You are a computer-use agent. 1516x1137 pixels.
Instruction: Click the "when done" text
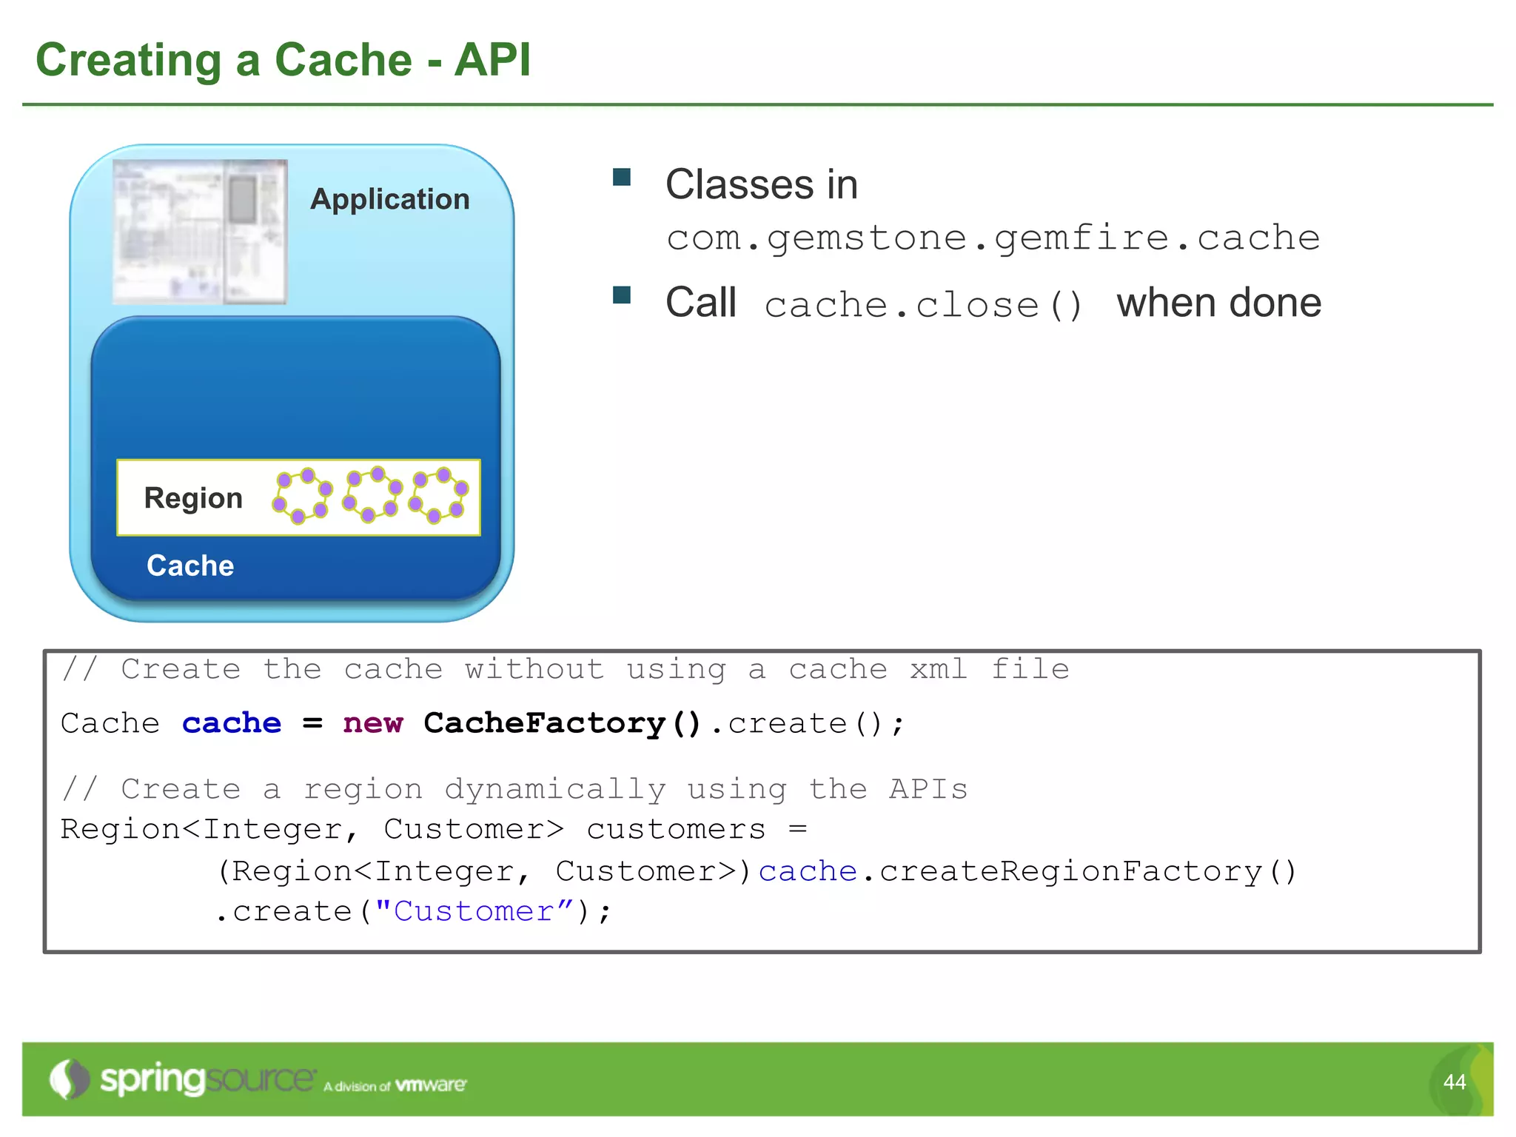[1219, 303]
